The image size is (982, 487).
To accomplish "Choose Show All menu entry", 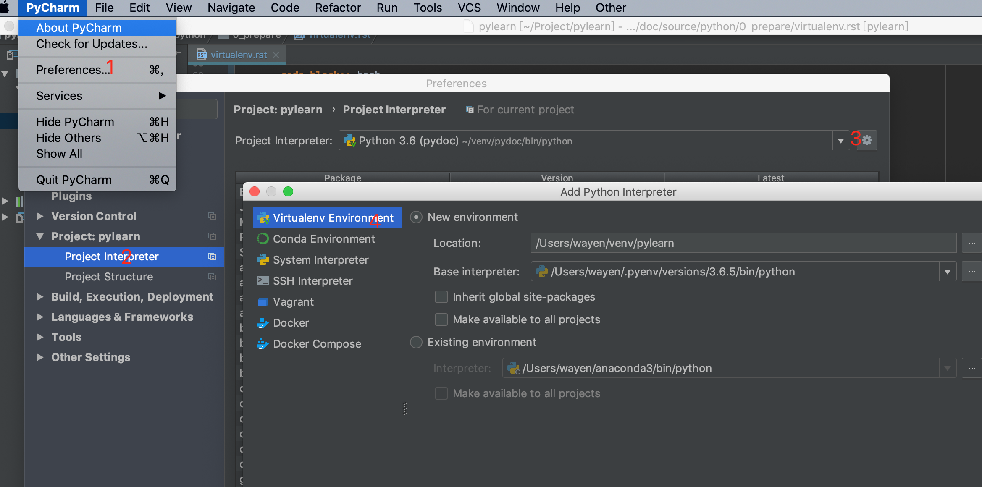I will (97, 154).
